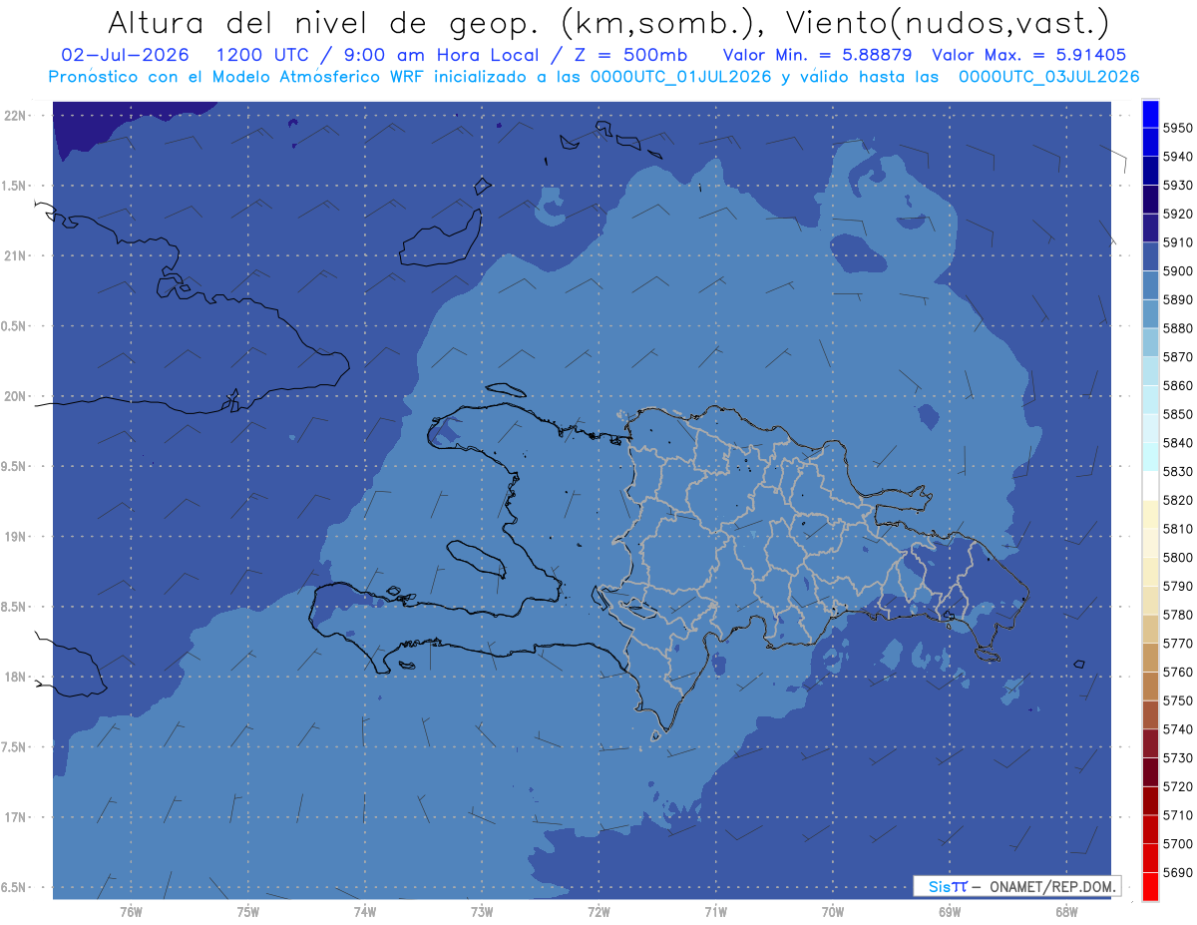Click the 'ONAMET/REP.DOM.' credit label
This screenshot has width=1197, height=925.
click(x=1052, y=886)
